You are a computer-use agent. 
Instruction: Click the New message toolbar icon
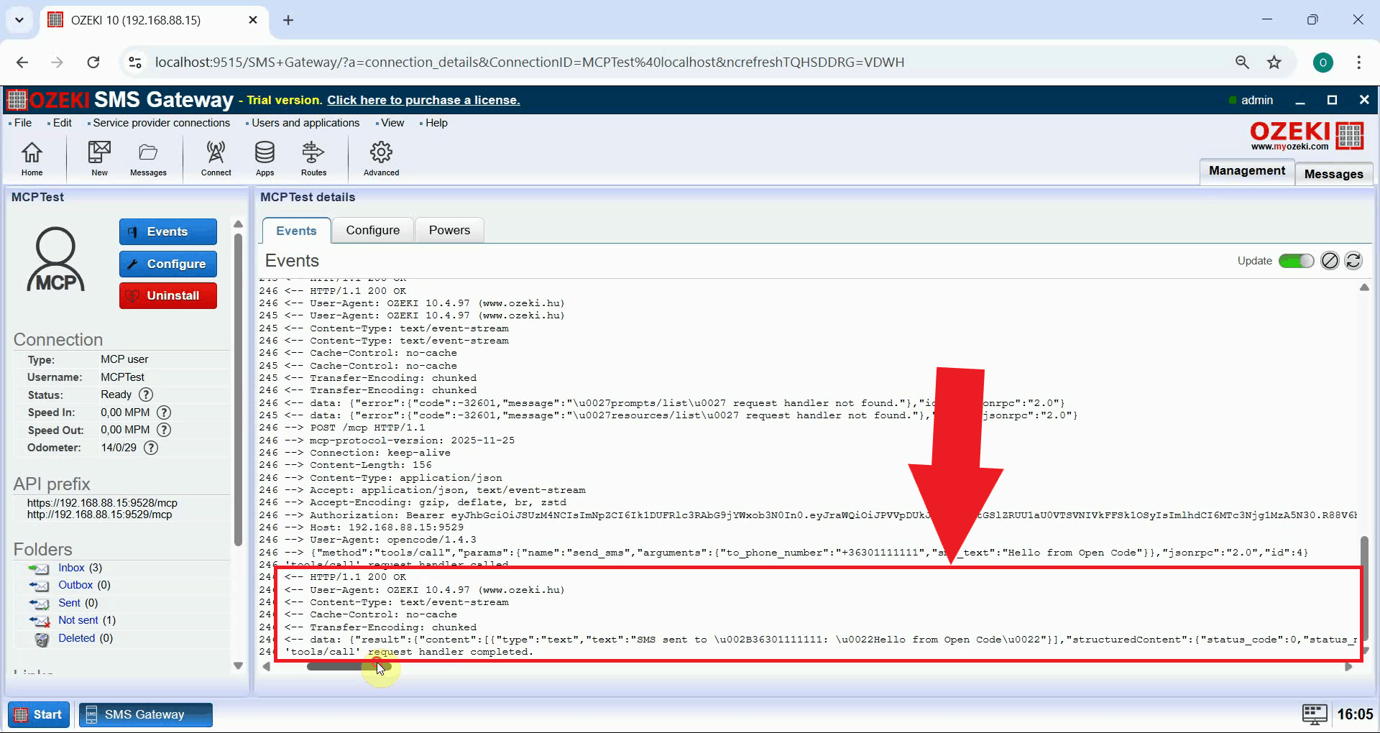99,158
